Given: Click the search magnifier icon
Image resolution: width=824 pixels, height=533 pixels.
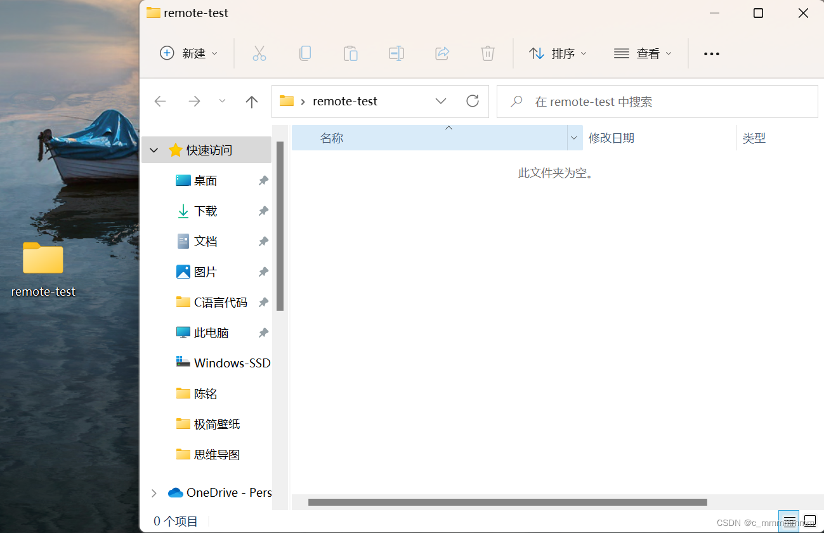Looking at the screenshot, I should click(517, 102).
